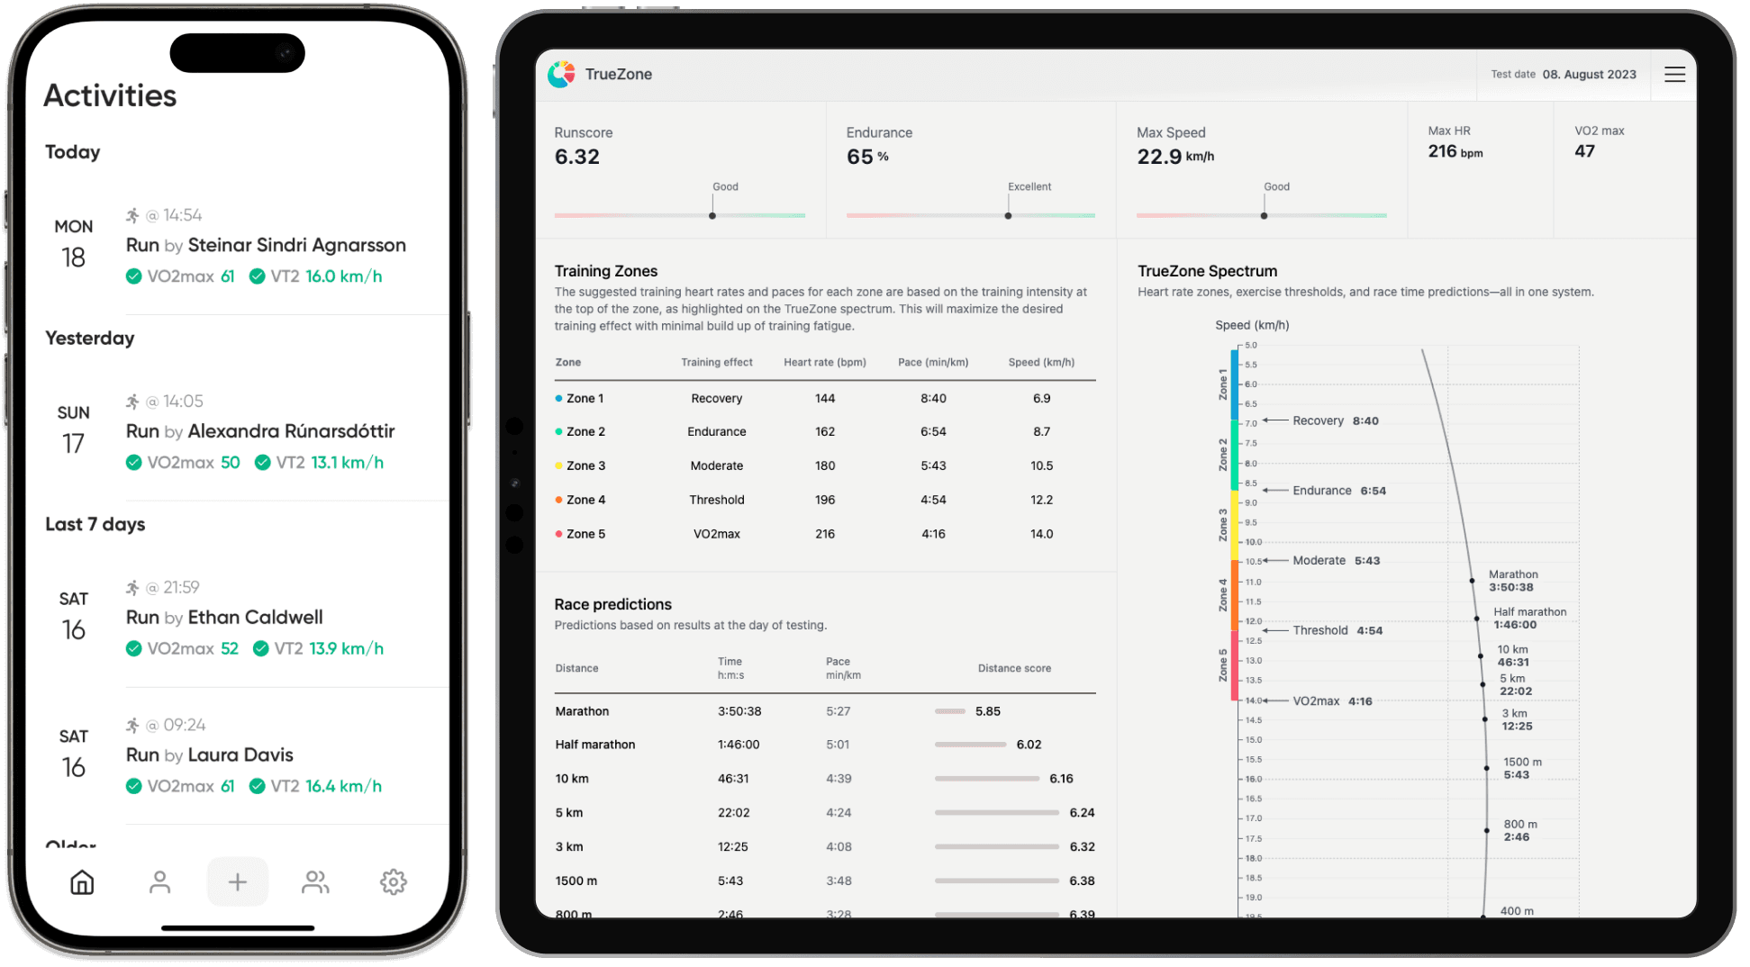Click 10 km row time 46:31
This screenshot has height=967, width=1750.
(x=733, y=779)
